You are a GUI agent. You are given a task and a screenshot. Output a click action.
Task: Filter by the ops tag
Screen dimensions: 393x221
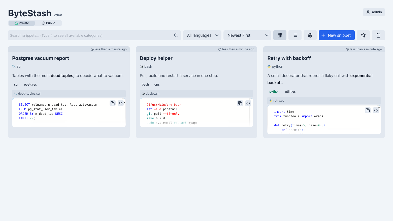(157, 85)
